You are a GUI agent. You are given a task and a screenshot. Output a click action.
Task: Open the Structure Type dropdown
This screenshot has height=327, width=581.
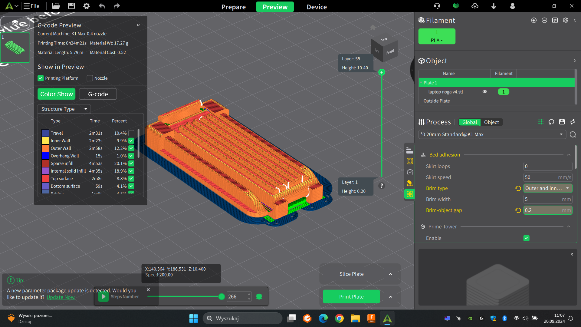click(64, 109)
